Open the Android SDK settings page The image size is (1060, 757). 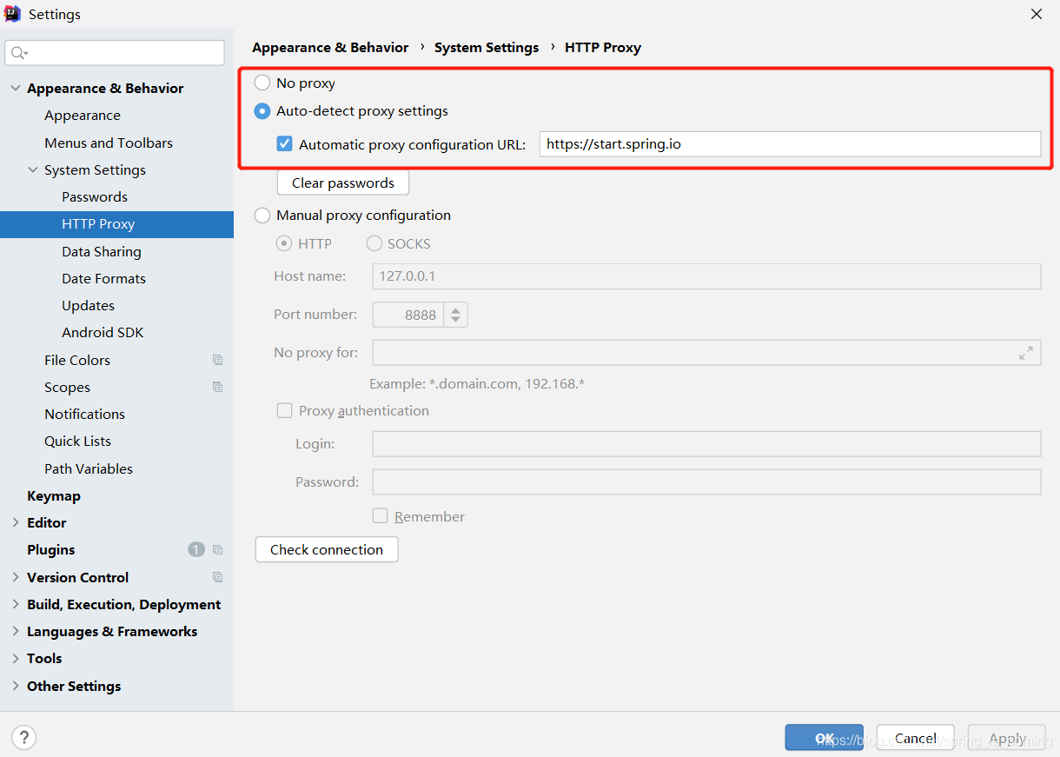pyautogui.click(x=103, y=333)
